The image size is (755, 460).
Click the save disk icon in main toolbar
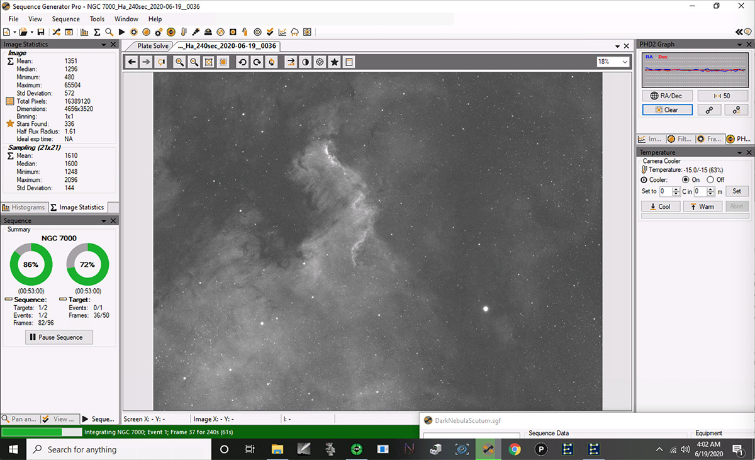(x=41, y=32)
